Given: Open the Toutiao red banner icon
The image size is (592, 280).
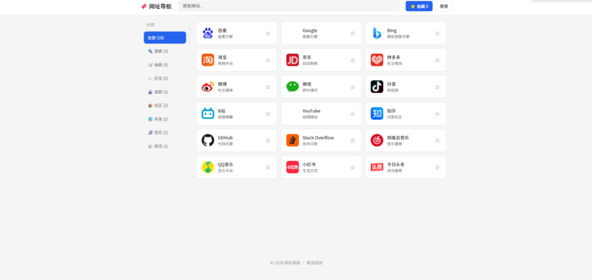Looking at the screenshot, I should pyautogui.click(x=377, y=167).
